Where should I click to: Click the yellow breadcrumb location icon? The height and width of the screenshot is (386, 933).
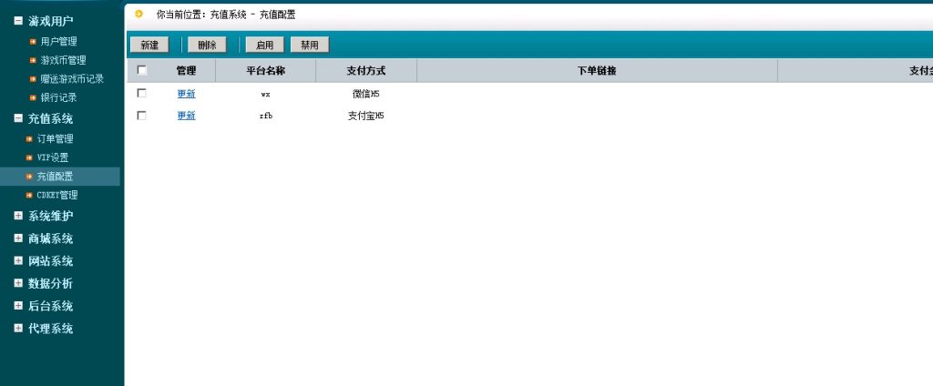coord(139,14)
